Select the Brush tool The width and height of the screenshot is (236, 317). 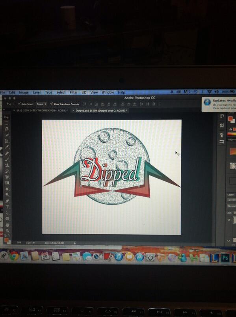point(7,159)
